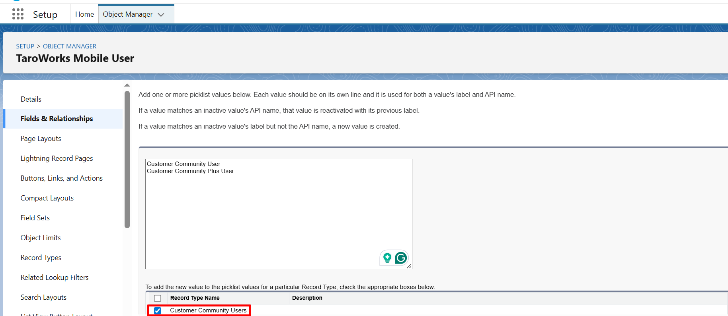
Task: Click the Description column header
Action: [307, 298]
